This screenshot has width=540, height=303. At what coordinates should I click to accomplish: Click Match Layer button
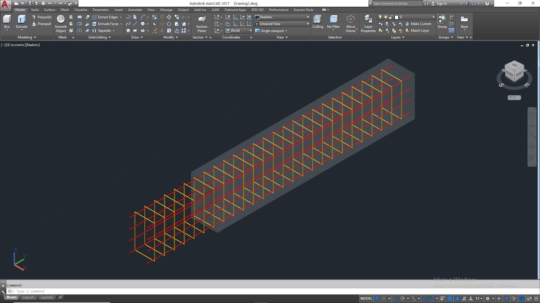[x=416, y=31]
